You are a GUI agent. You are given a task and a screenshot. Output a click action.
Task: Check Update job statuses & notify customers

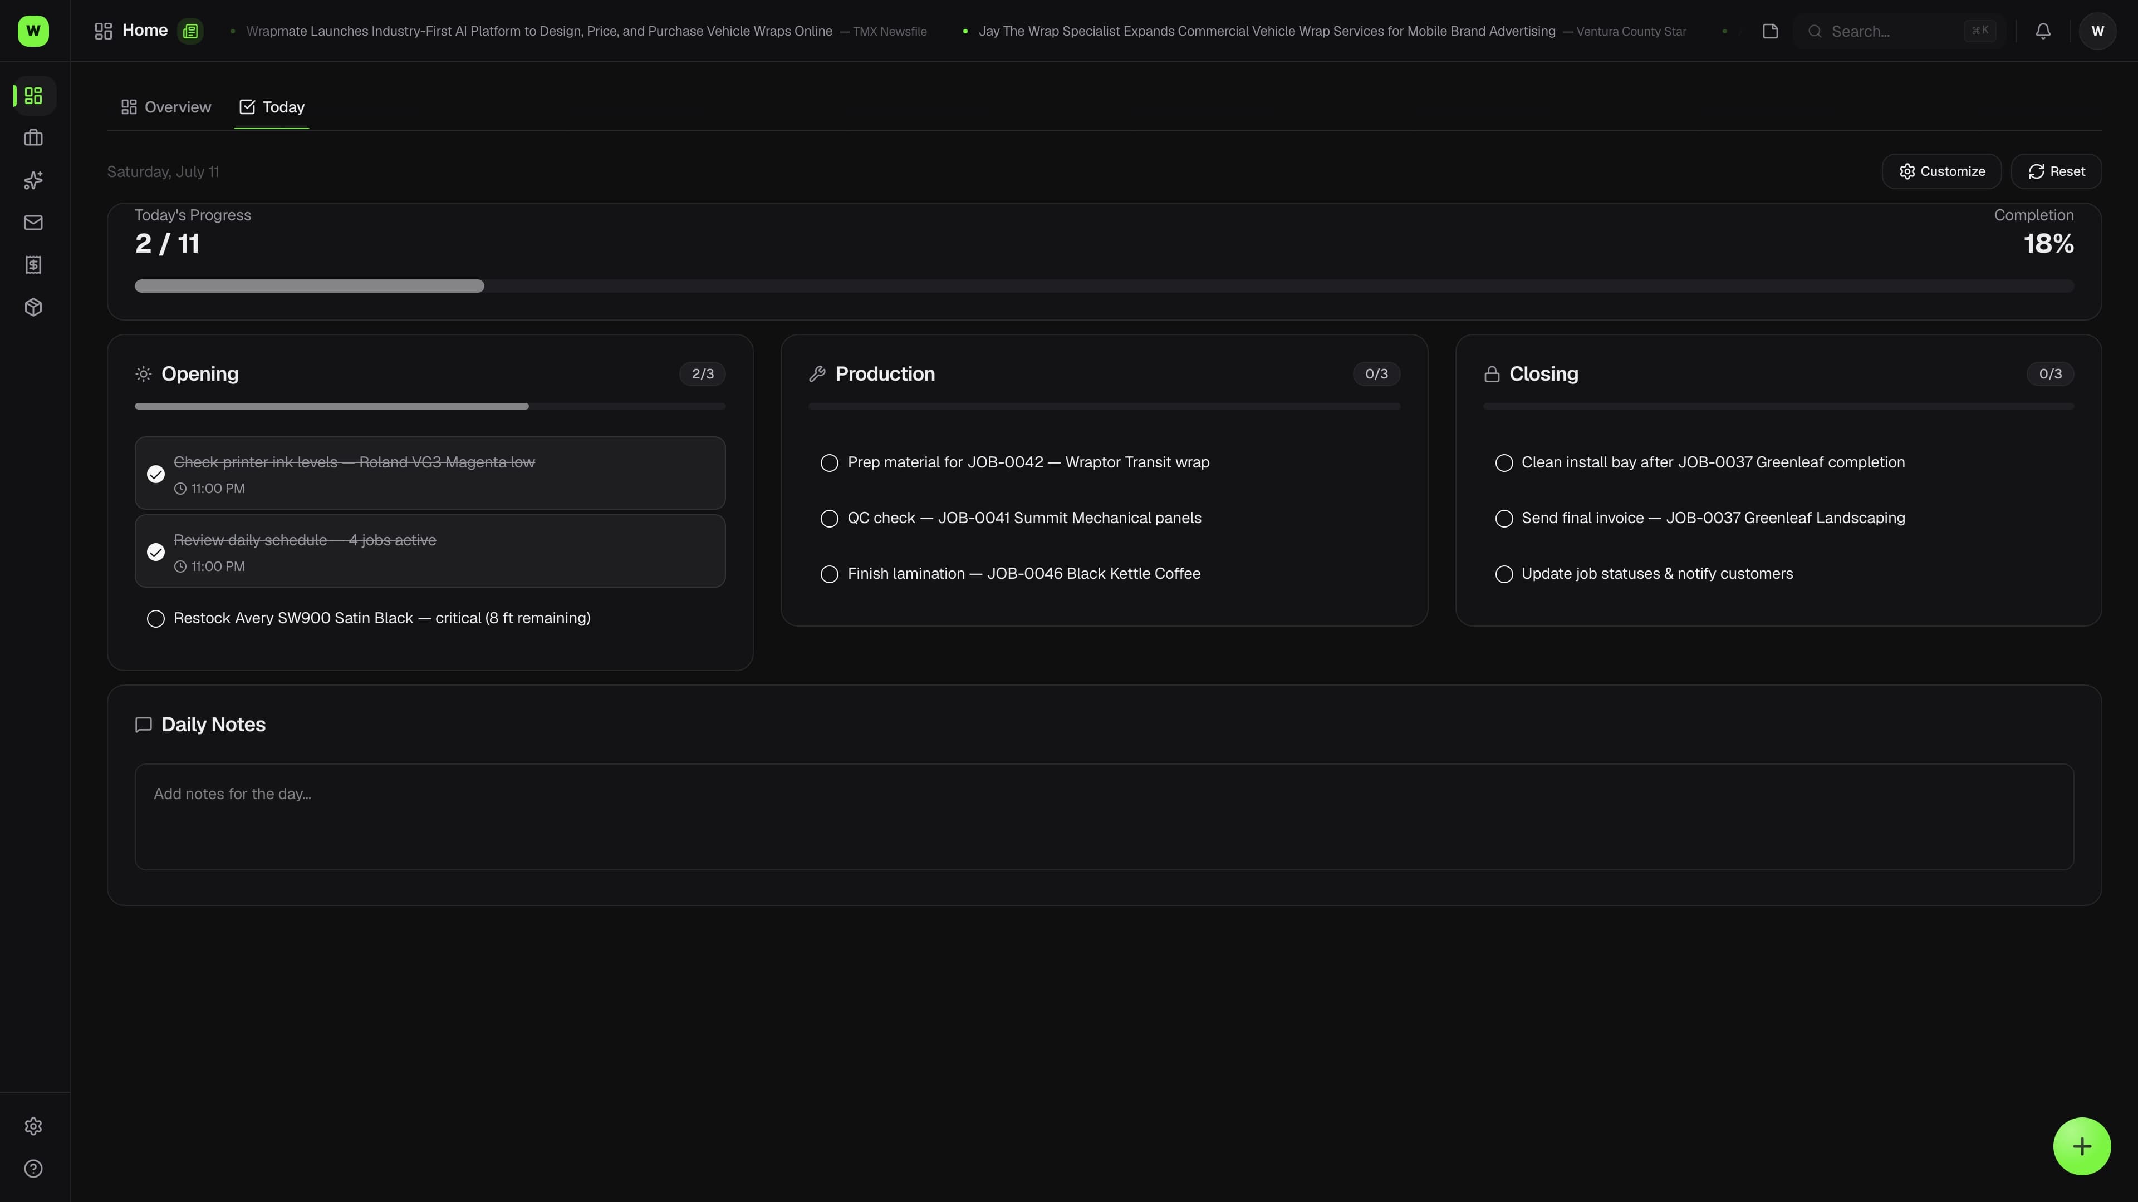pyautogui.click(x=1504, y=574)
